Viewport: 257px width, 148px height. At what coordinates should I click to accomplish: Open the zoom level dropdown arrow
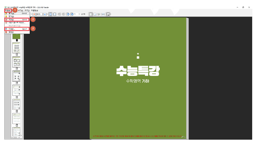pyautogui.click(x=48, y=14)
